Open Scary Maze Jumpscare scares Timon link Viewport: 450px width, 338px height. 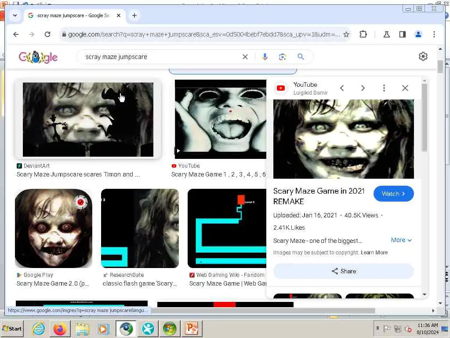pyautogui.click(x=78, y=174)
